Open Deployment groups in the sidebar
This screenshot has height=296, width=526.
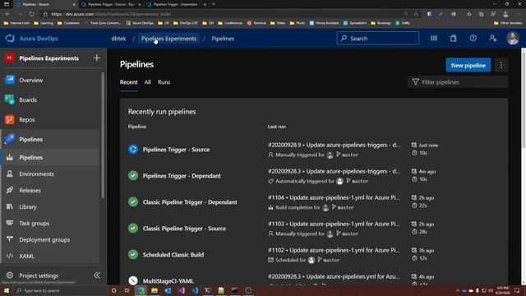(x=44, y=239)
